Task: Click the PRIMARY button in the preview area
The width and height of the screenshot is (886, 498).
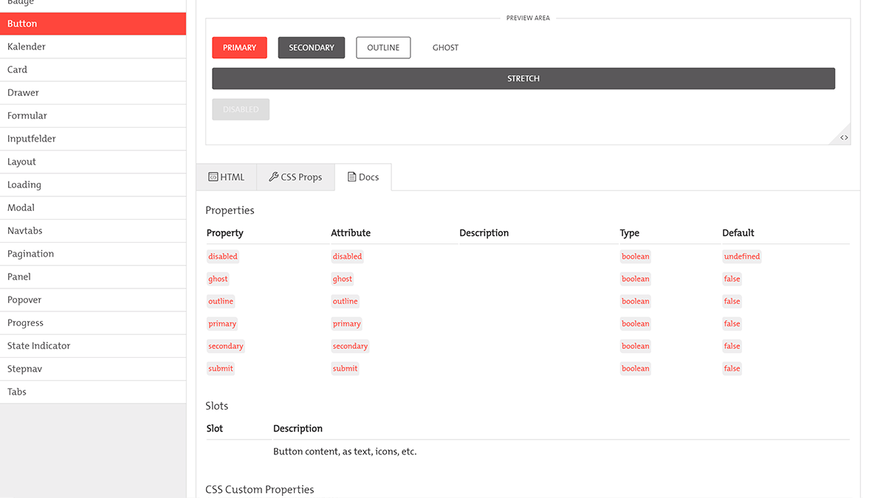Action: tap(239, 47)
